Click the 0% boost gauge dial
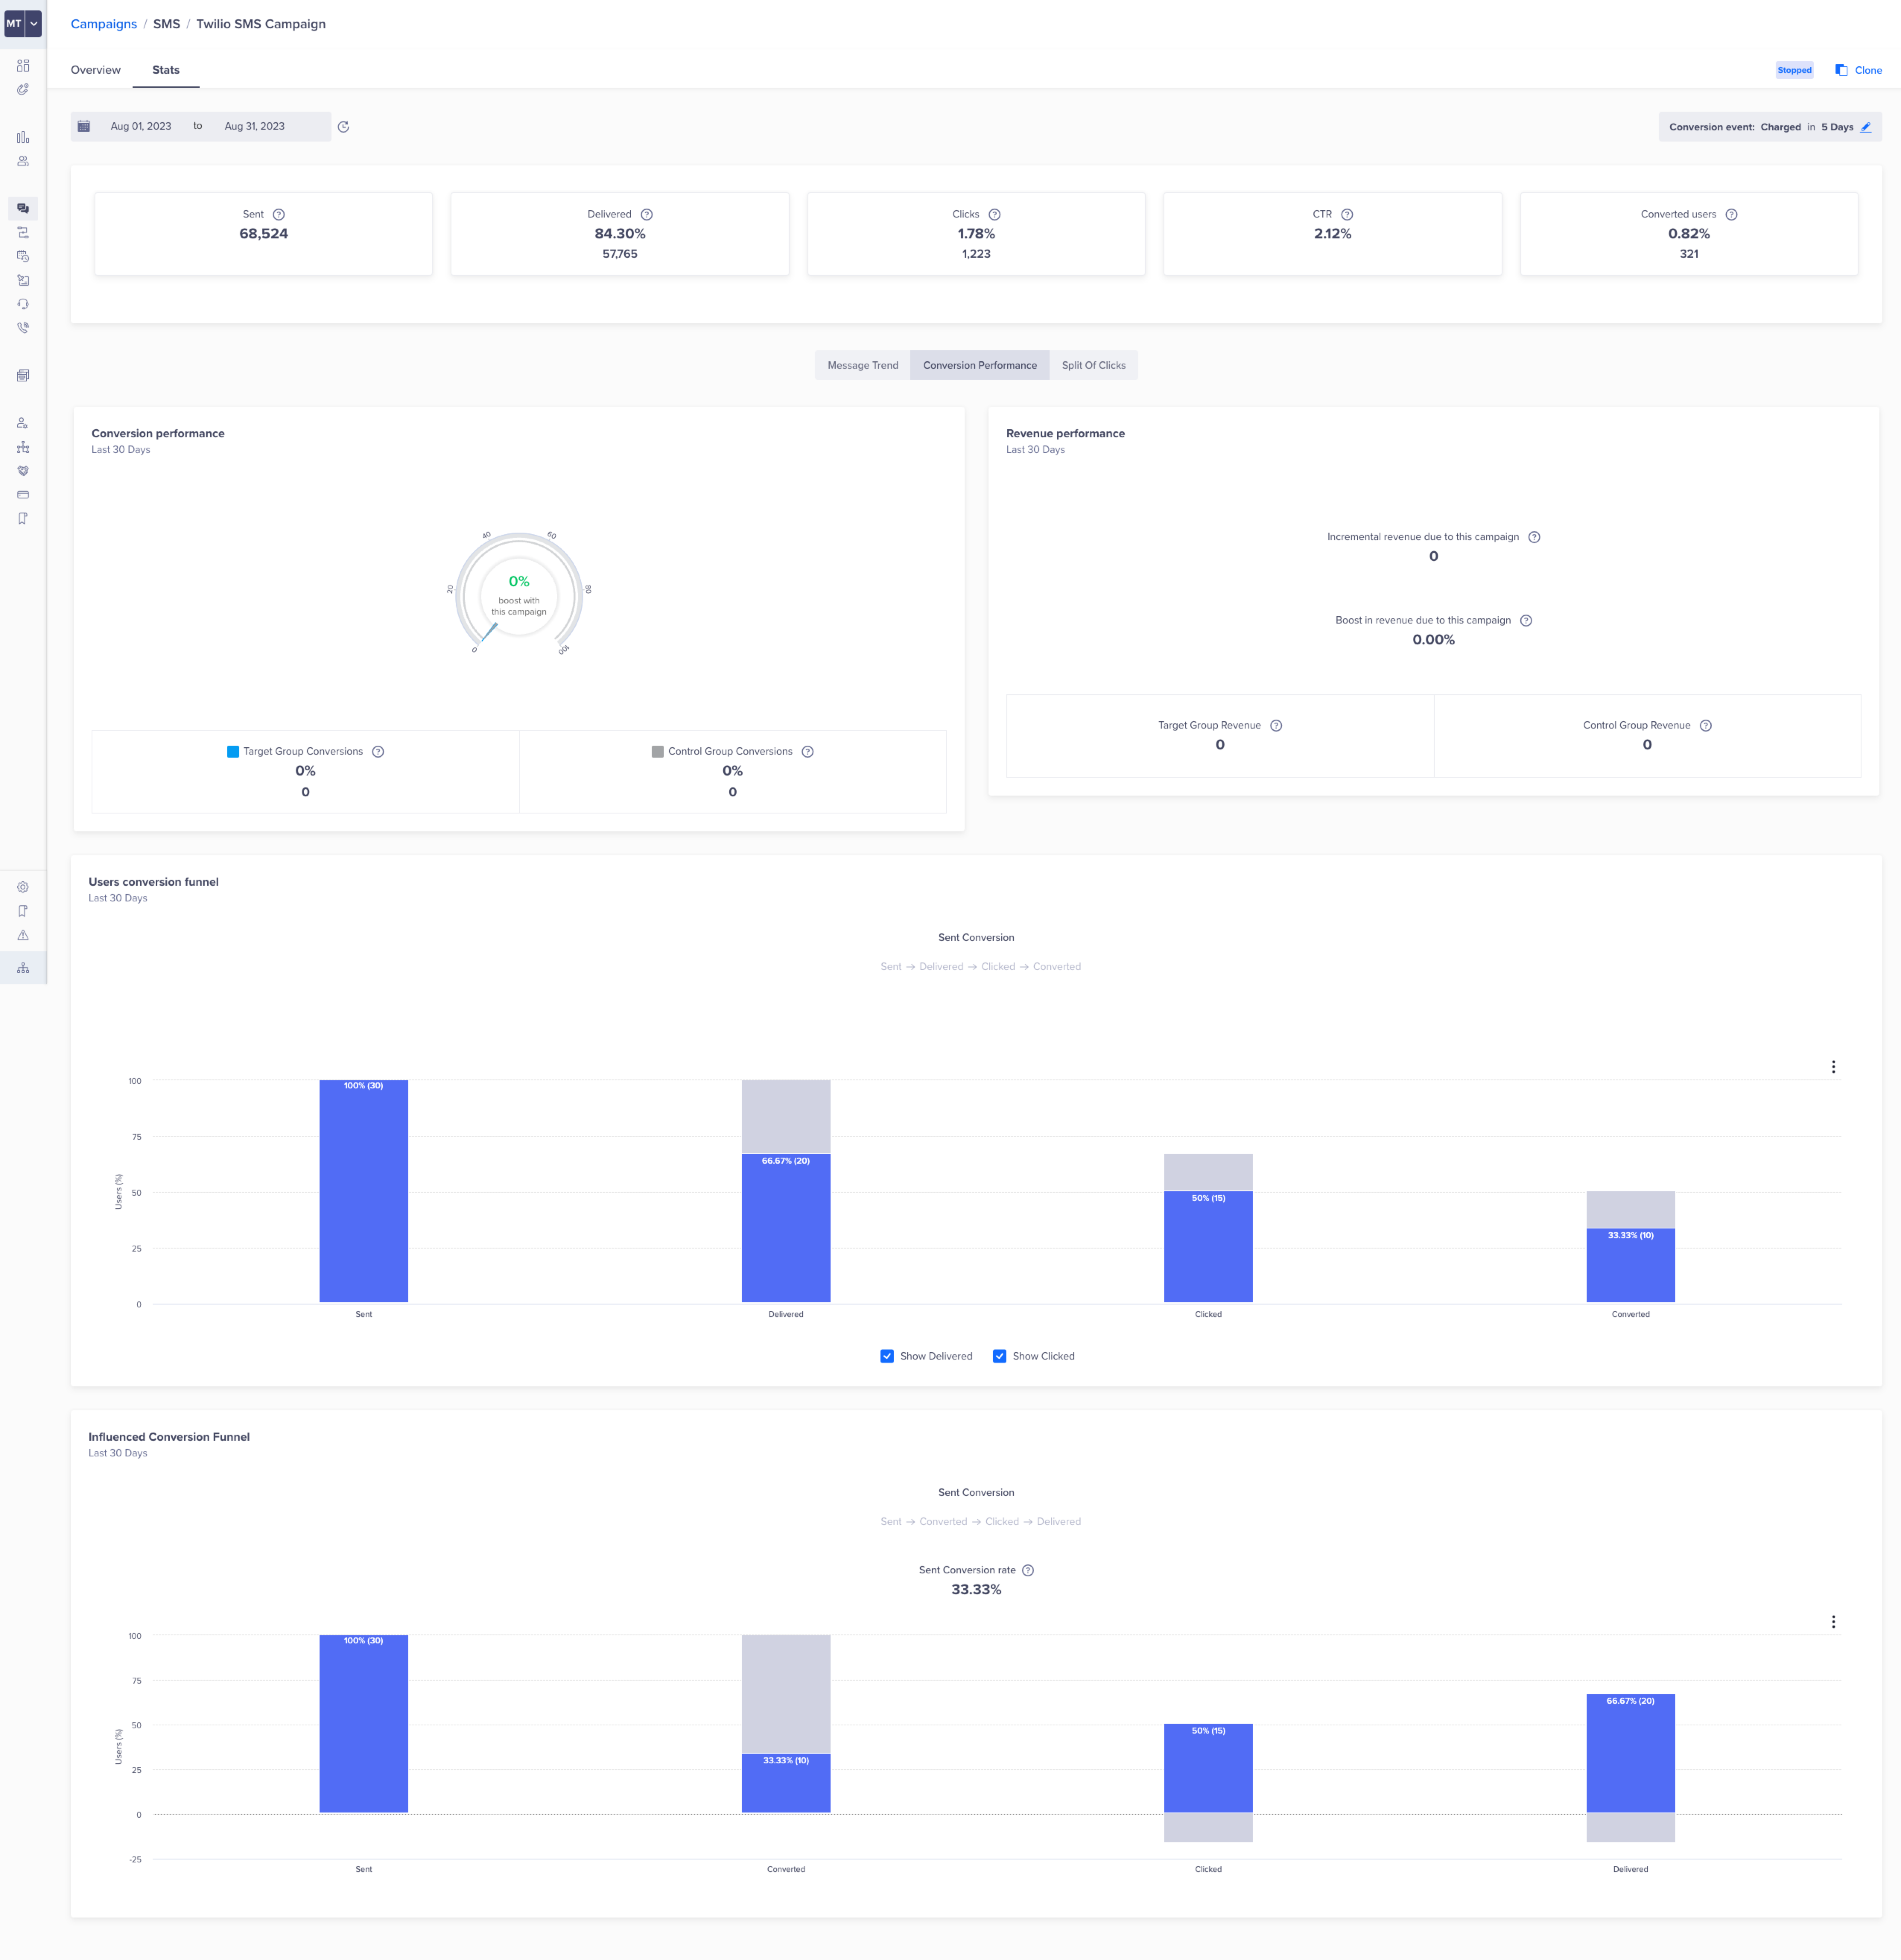 [x=519, y=594]
